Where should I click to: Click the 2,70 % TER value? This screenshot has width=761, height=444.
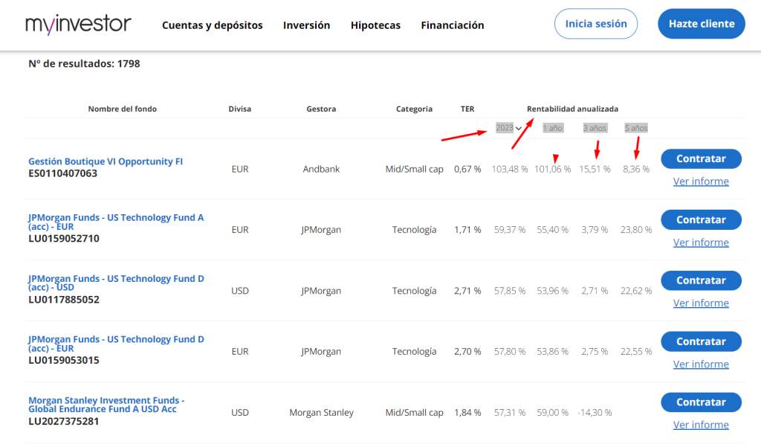tap(467, 352)
